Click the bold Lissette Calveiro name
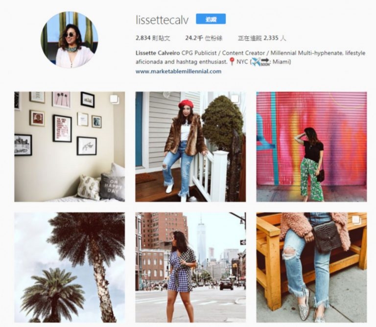 point(158,53)
